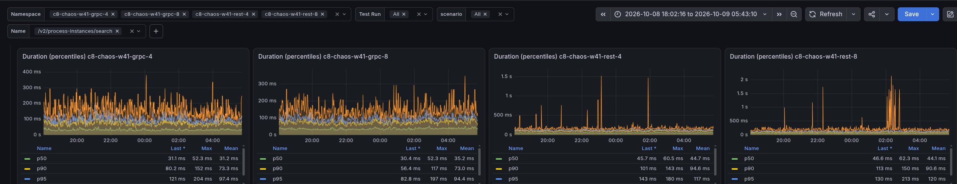This screenshot has width=957, height=184.
Task: Add a new filter with plus button
Action: tap(156, 31)
